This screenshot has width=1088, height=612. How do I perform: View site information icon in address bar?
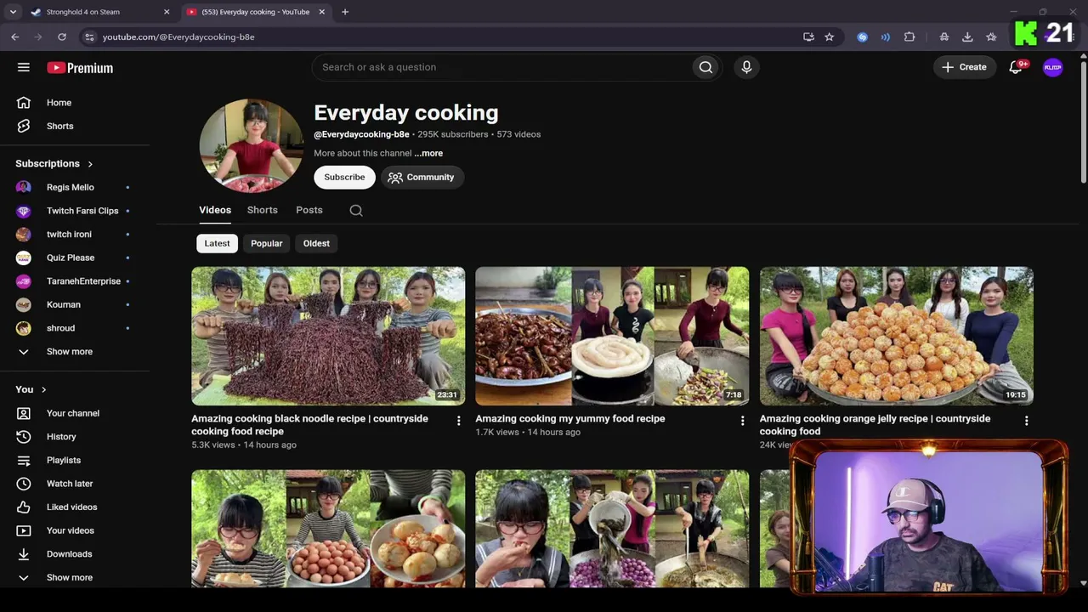pyautogui.click(x=89, y=37)
